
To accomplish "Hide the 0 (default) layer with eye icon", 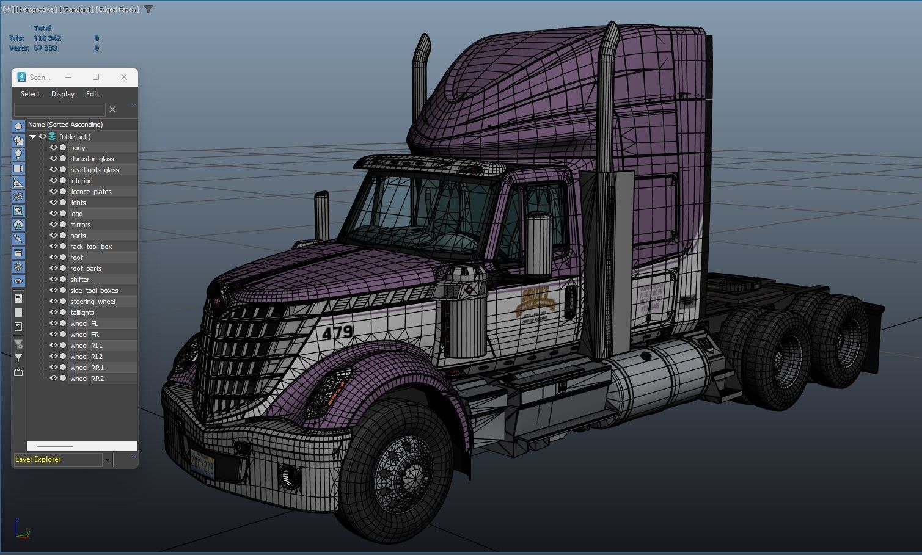I will [x=43, y=136].
